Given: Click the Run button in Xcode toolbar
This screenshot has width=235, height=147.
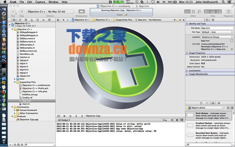Looking at the screenshot, I should (13, 12).
